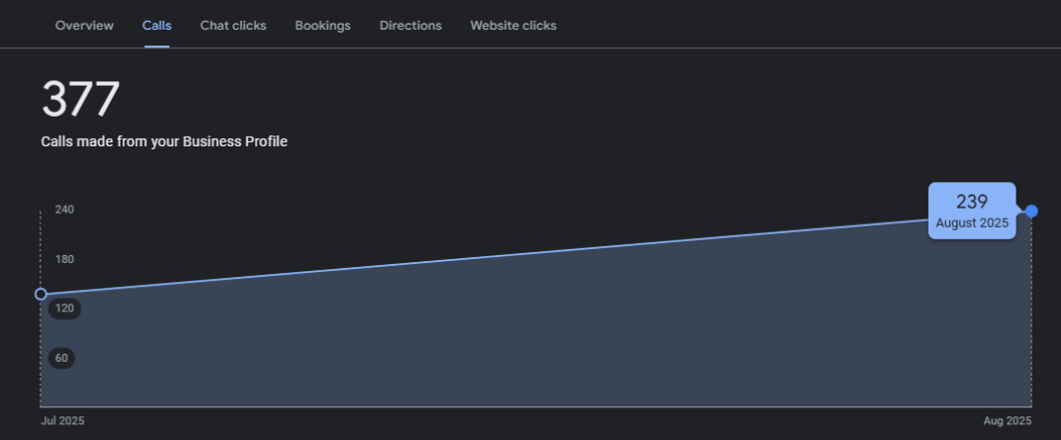The height and width of the screenshot is (440, 1061).
Task: View the Website clicks tab
Action: tap(512, 26)
